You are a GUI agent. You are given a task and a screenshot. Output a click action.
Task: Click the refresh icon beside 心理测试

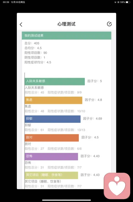pyautogui.click(x=109, y=24)
